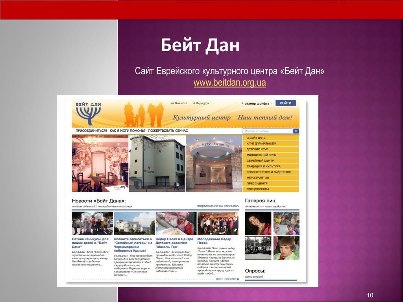Open gallery photo of boy in green shirt
This screenshot has width=403, height=302.
coord(287,248)
